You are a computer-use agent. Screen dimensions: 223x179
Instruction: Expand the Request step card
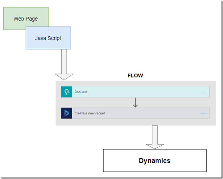coord(135,92)
